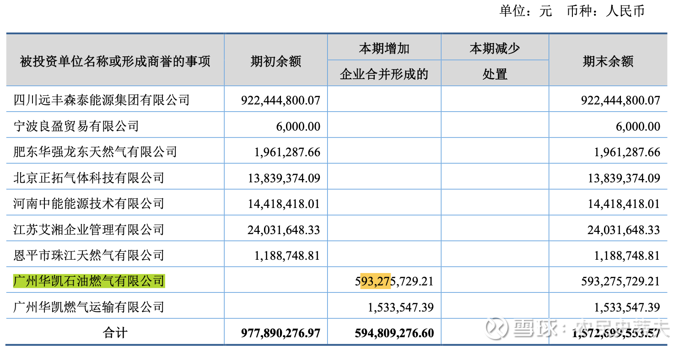The width and height of the screenshot is (690, 350).
Task: Select the 本期减少 column header
Action: point(495,48)
